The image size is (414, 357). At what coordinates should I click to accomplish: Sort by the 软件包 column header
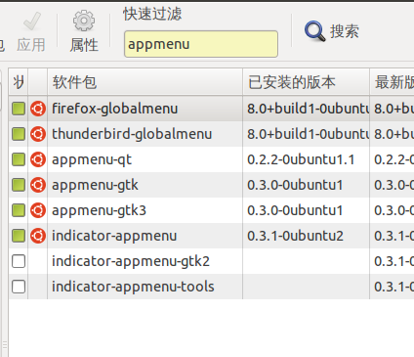[x=145, y=82]
